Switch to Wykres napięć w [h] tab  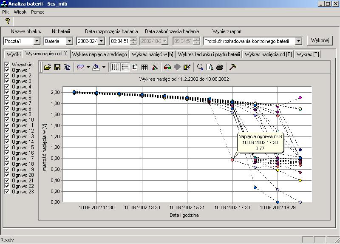153,54
